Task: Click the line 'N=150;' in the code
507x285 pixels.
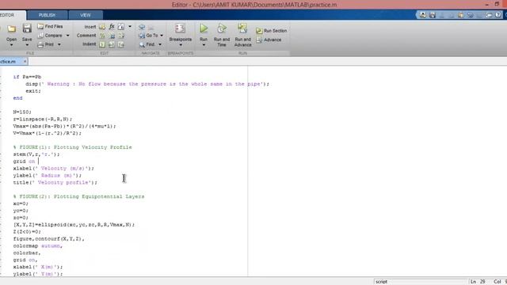Action: 22,112
